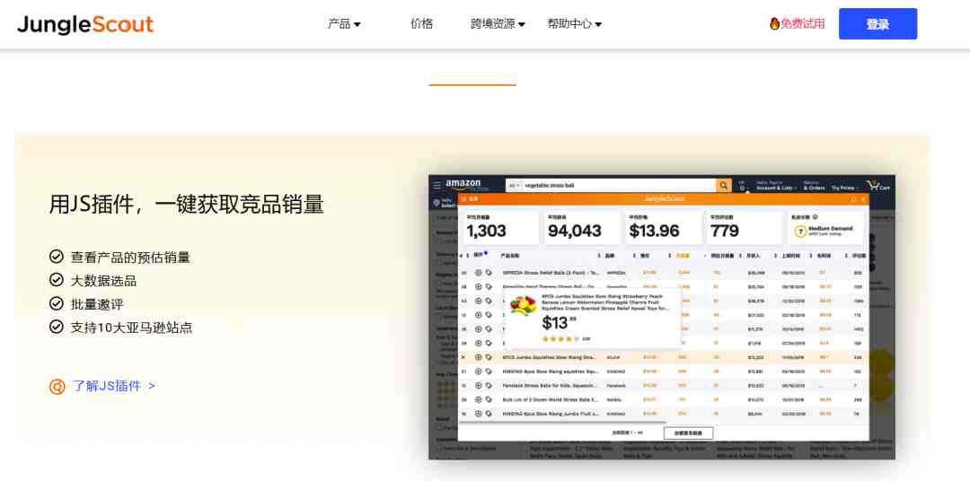Expand the 帮助中心 dropdown menu
This screenshot has width=970, height=481.
(x=574, y=24)
